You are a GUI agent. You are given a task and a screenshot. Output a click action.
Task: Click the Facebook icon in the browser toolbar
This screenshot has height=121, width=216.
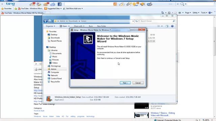pyautogui.click(x=59, y=4)
